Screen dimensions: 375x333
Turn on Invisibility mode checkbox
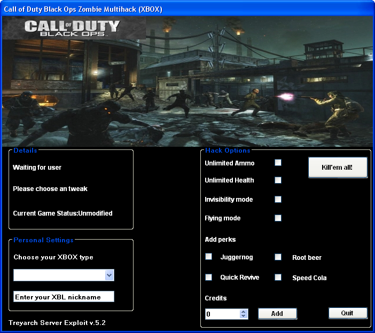[278, 199]
